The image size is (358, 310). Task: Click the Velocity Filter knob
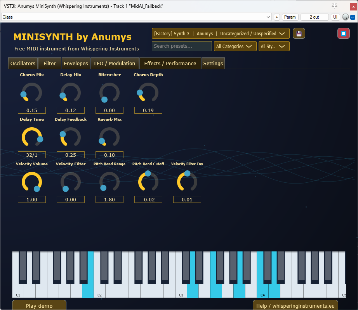click(71, 182)
